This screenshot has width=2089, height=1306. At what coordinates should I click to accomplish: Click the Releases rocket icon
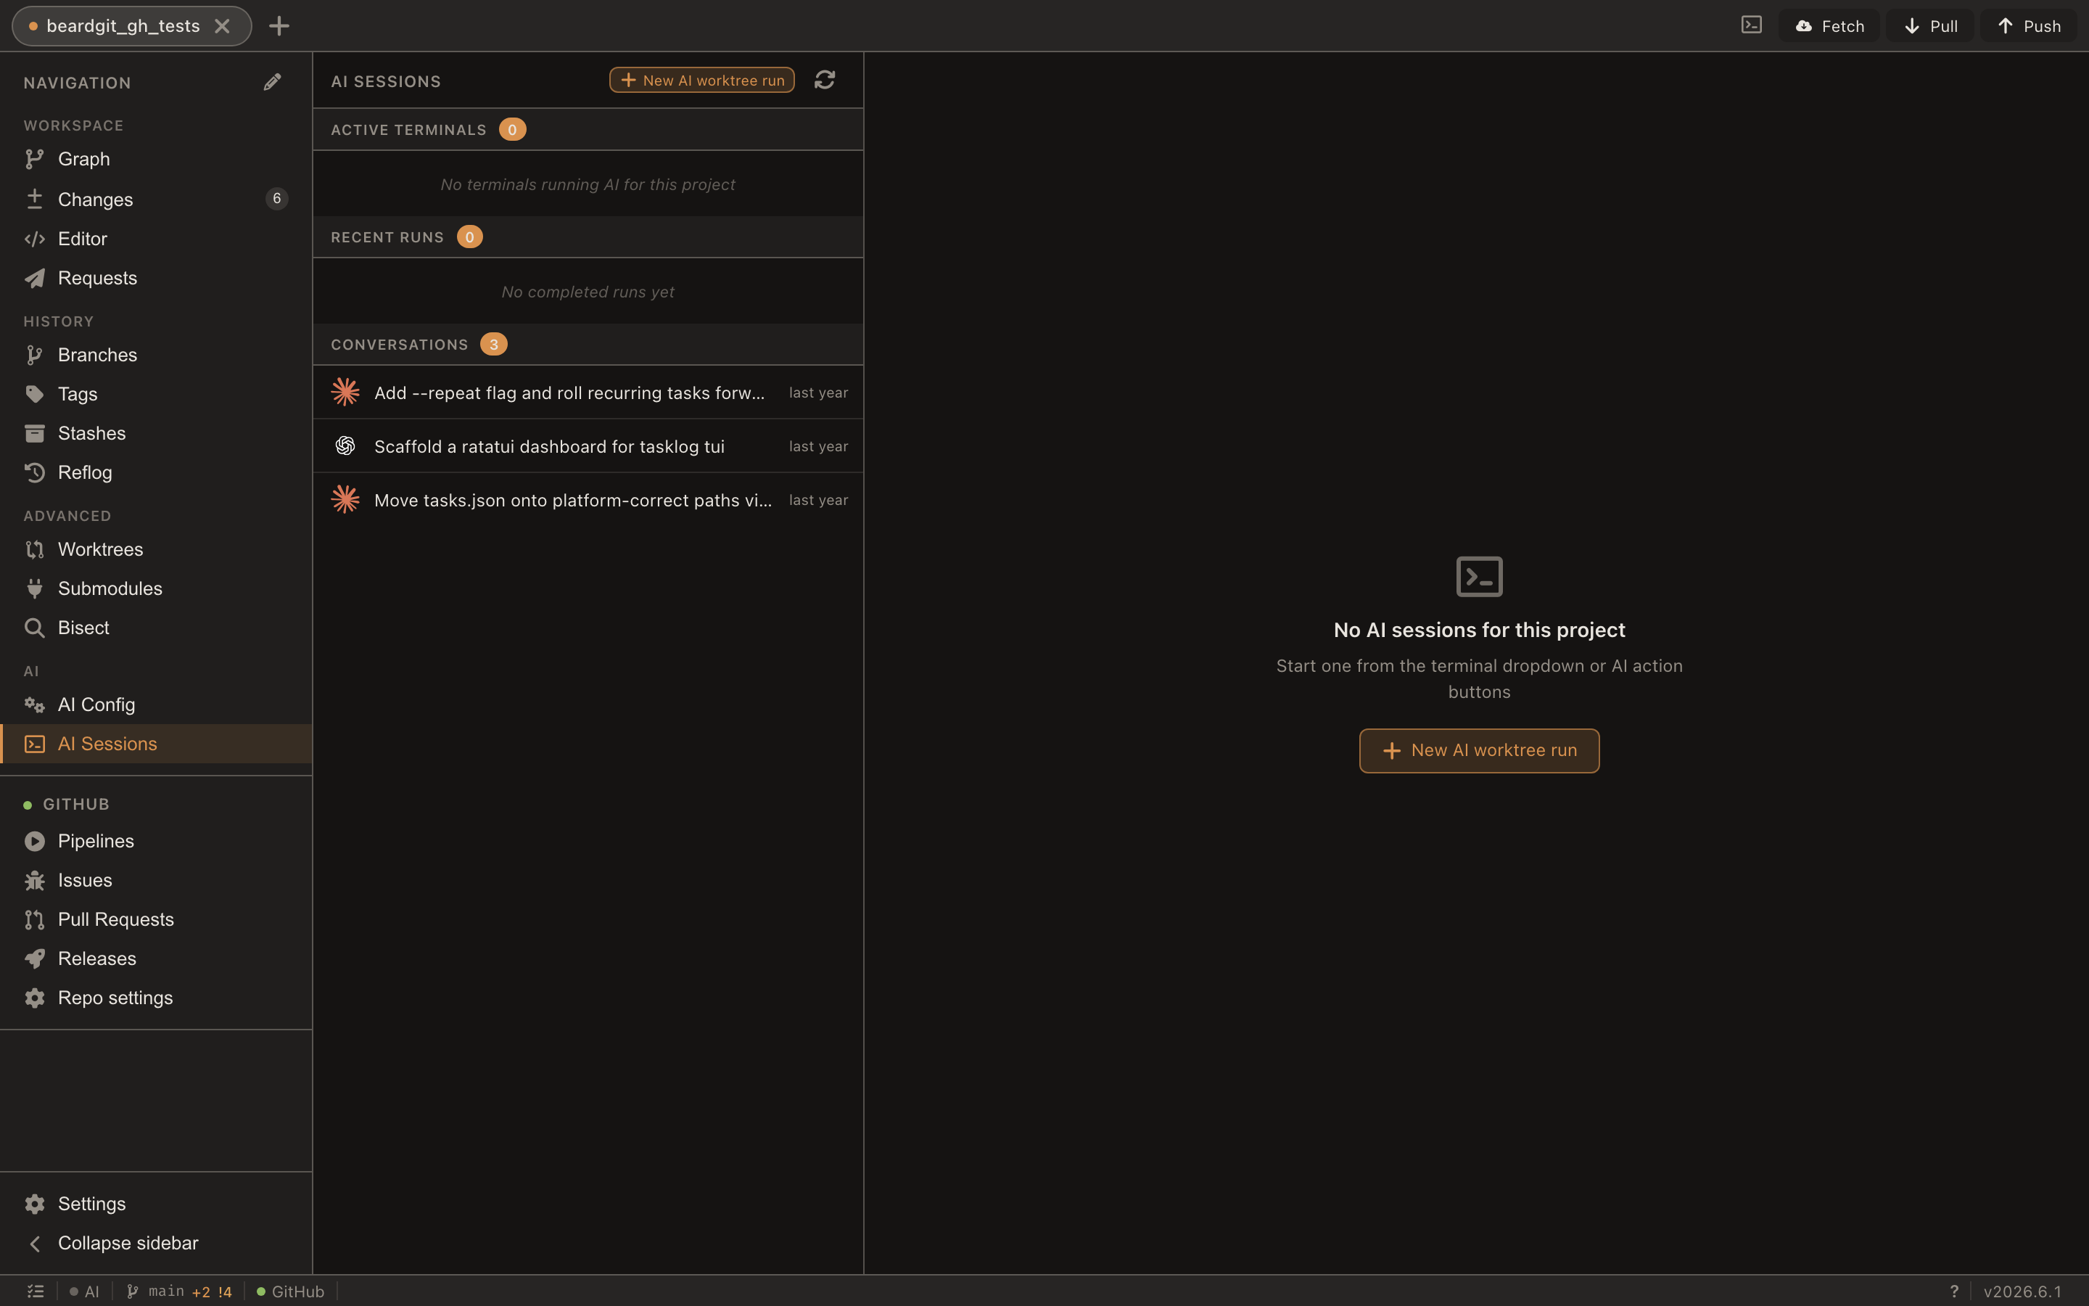pos(35,958)
